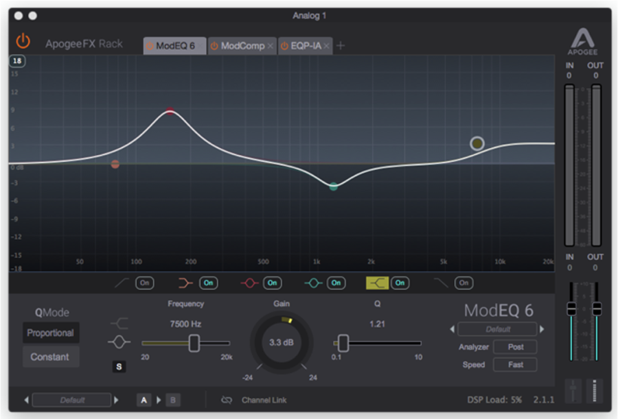618x419 pixels.
Task: Click the slider view icon bottom right
Action: pos(573,391)
